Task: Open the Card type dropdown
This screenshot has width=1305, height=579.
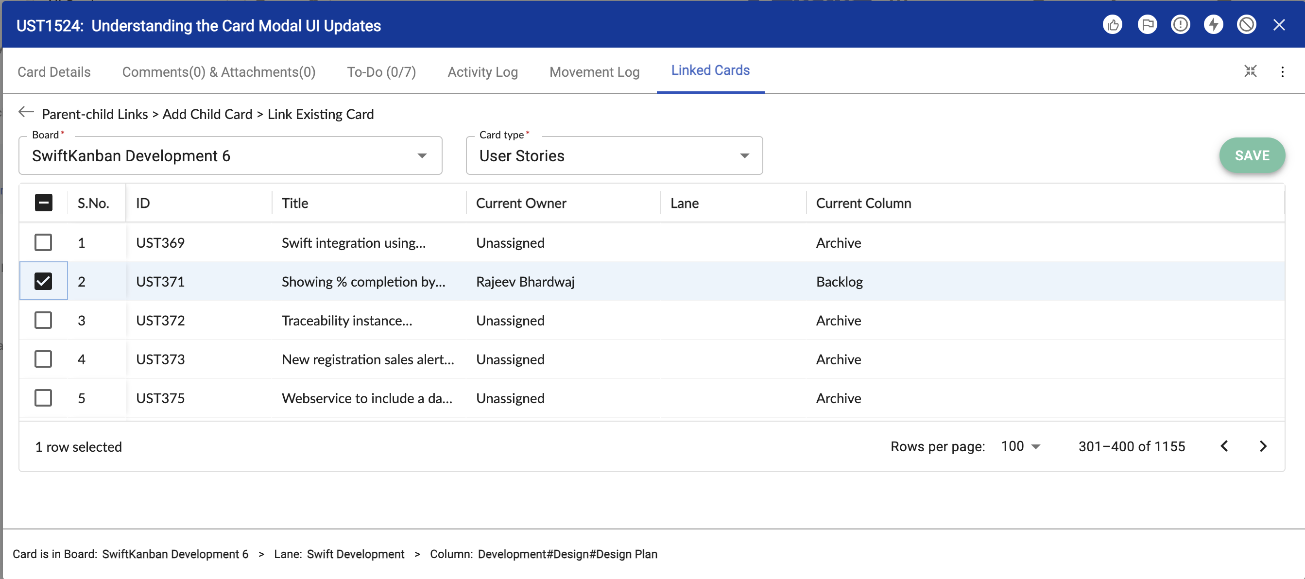Action: [614, 155]
